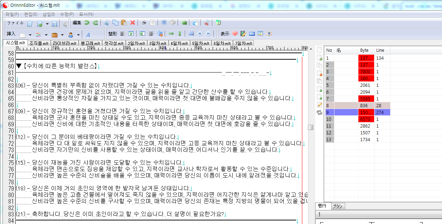Screen dimensions: 442x224
Task: Click the undo arrow in the edit toolbar
Action: click(87, 23)
